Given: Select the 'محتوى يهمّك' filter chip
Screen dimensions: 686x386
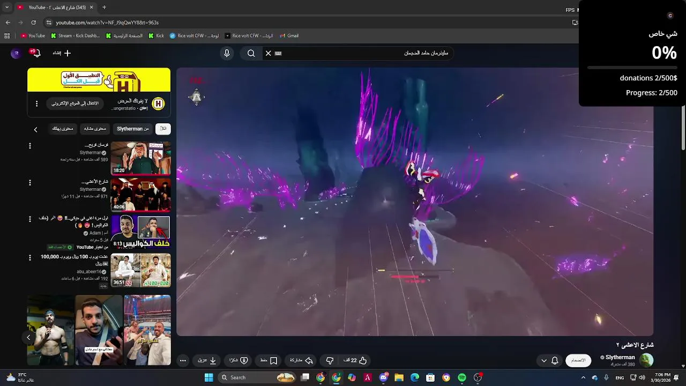Looking at the screenshot, I should click(63, 129).
